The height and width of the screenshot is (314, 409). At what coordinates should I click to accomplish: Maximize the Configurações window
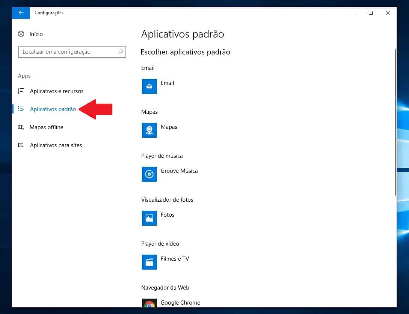[x=371, y=13]
